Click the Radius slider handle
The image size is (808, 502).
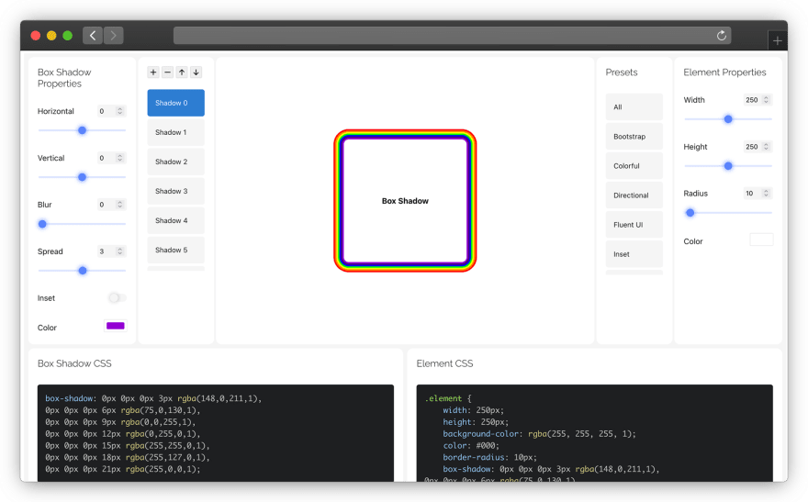coord(690,213)
